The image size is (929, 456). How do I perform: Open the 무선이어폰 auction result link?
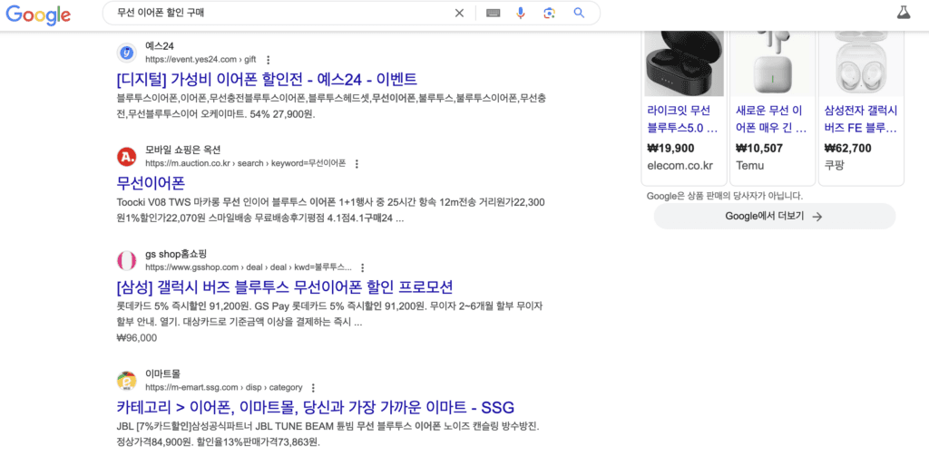[152, 182]
